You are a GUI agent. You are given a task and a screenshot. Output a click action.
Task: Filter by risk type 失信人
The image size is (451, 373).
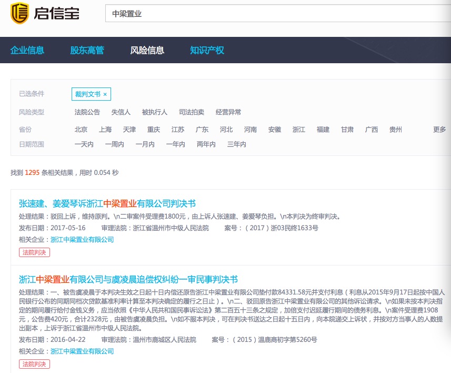tap(121, 112)
